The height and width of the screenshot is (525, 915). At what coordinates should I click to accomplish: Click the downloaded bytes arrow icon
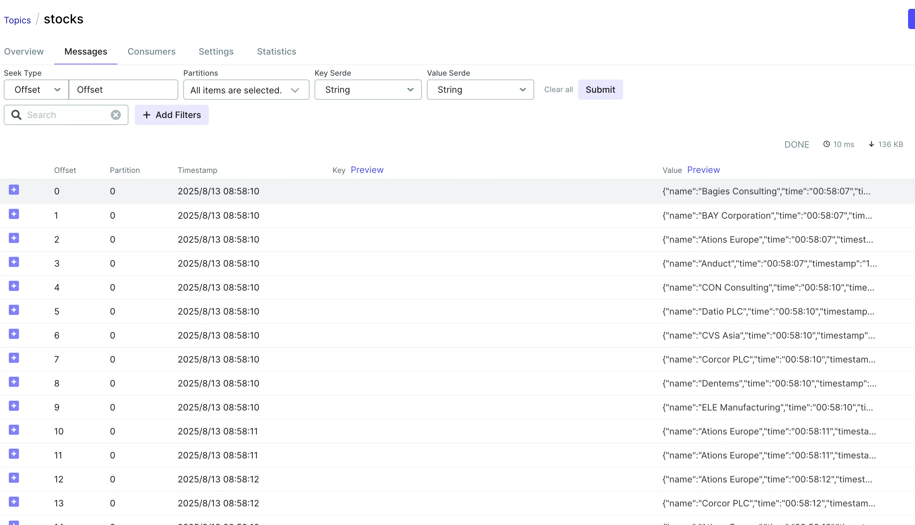871,144
